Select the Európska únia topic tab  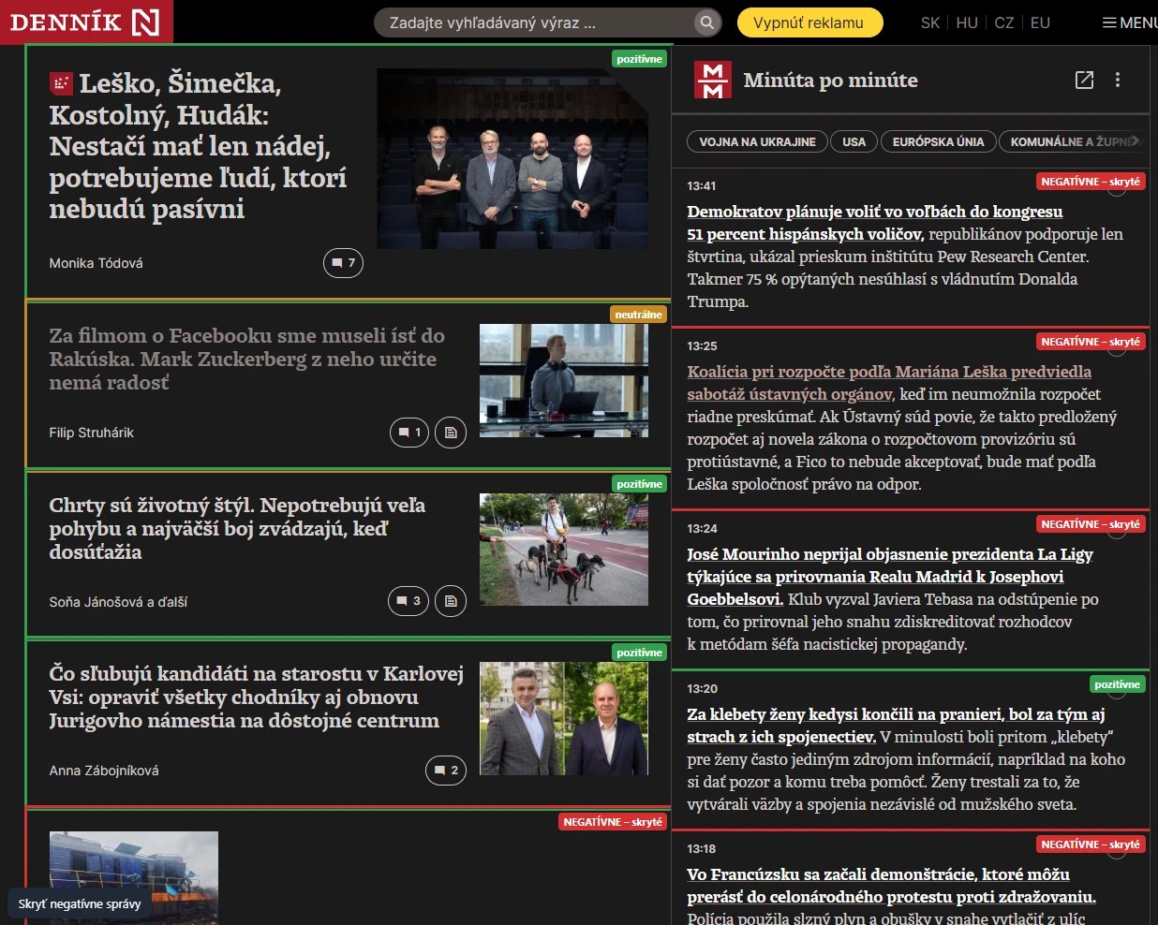point(938,141)
